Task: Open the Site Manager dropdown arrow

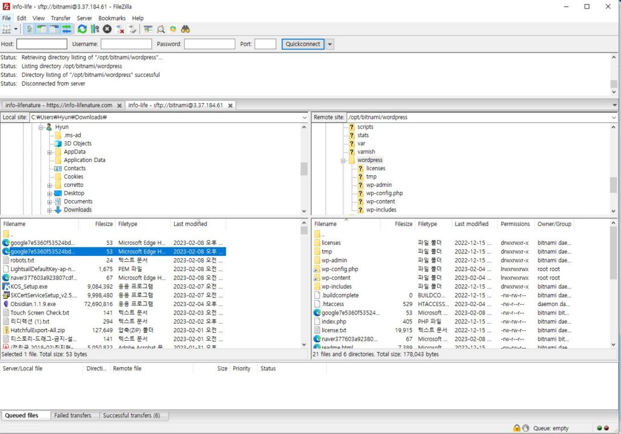Action: pyautogui.click(x=16, y=29)
